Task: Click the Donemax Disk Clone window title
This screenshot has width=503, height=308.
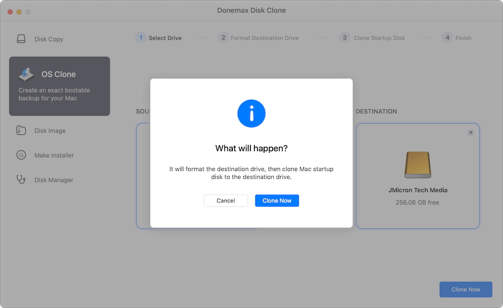Action: click(x=251, y=10)
